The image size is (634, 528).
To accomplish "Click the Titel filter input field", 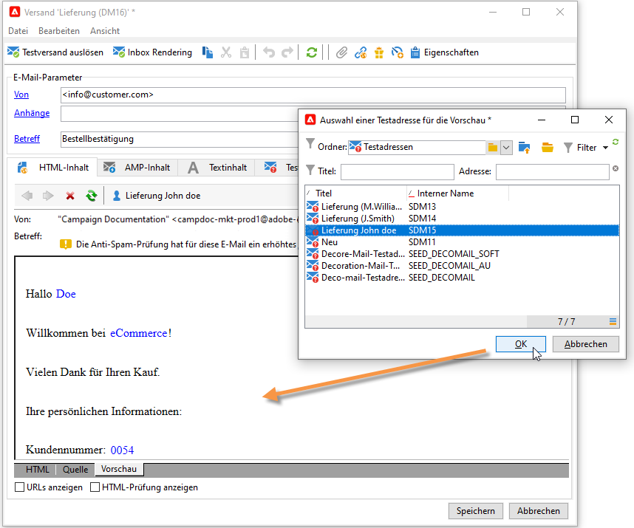I will point(398,171).
